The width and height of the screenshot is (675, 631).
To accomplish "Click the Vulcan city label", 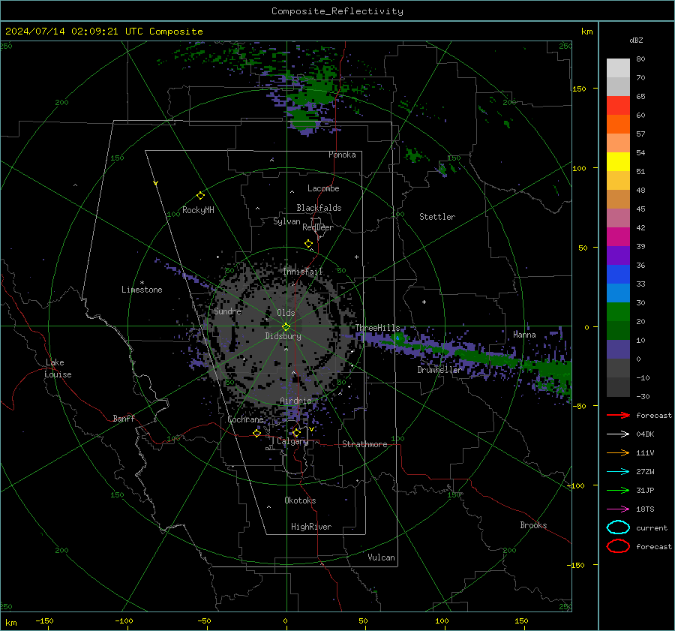I will 381,557.
